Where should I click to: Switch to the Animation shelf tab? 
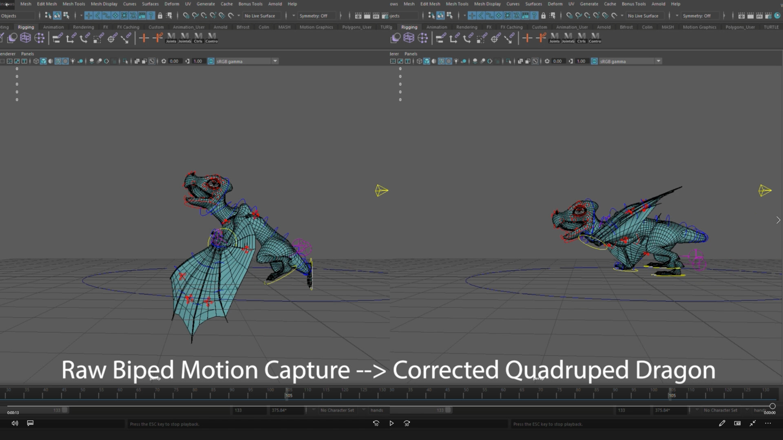point(53,27)
